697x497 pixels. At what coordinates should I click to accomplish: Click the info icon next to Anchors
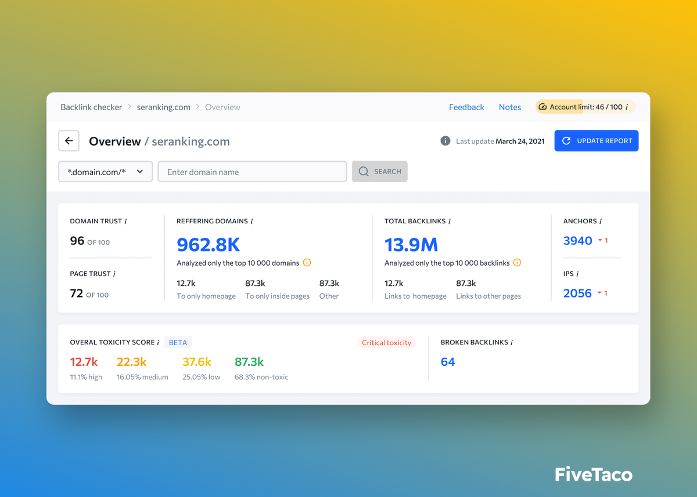click(x=601, y=222)
